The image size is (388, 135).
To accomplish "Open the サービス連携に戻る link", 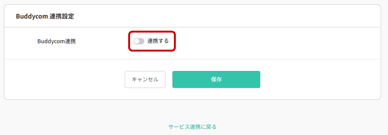I will (192, 127).
